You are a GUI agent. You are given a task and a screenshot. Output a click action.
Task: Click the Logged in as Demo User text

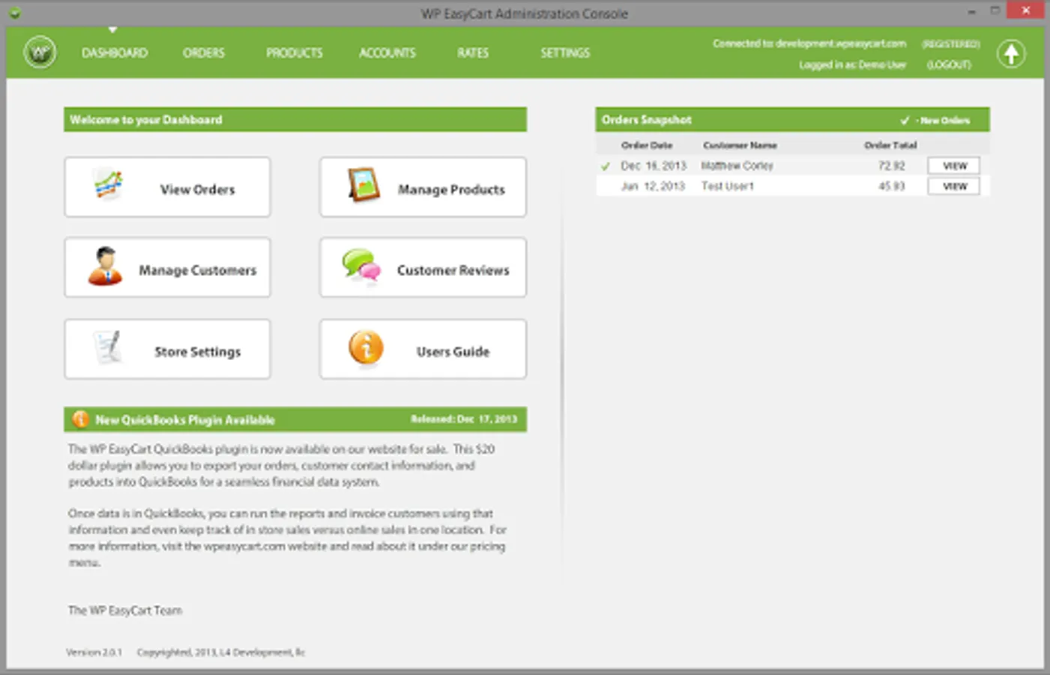(852, 64)
